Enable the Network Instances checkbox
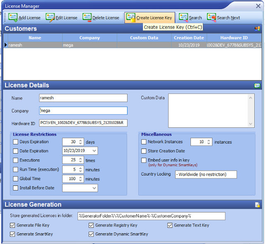The image size is (265, 244). pos(144,142)
